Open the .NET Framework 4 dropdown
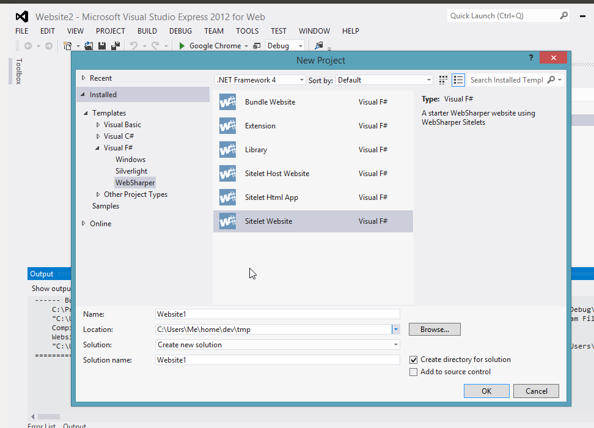This screenshot has height=428, width=594. click(301, 79)
